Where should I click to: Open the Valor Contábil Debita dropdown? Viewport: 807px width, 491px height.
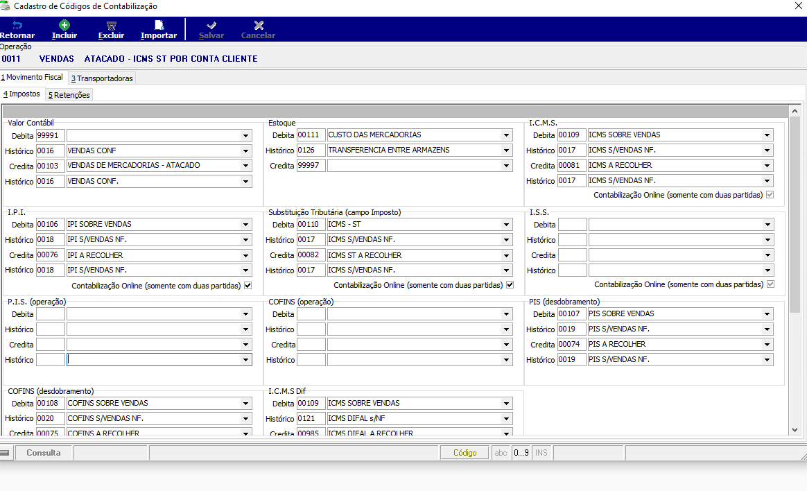pos(246,136)
